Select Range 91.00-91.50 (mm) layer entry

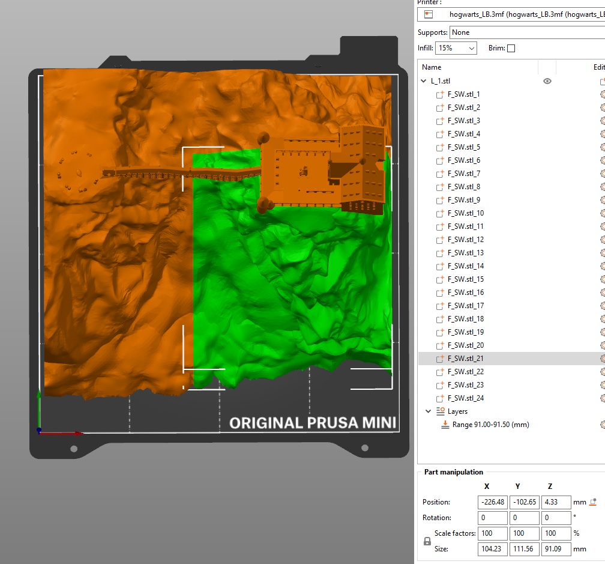pos(511,425)
